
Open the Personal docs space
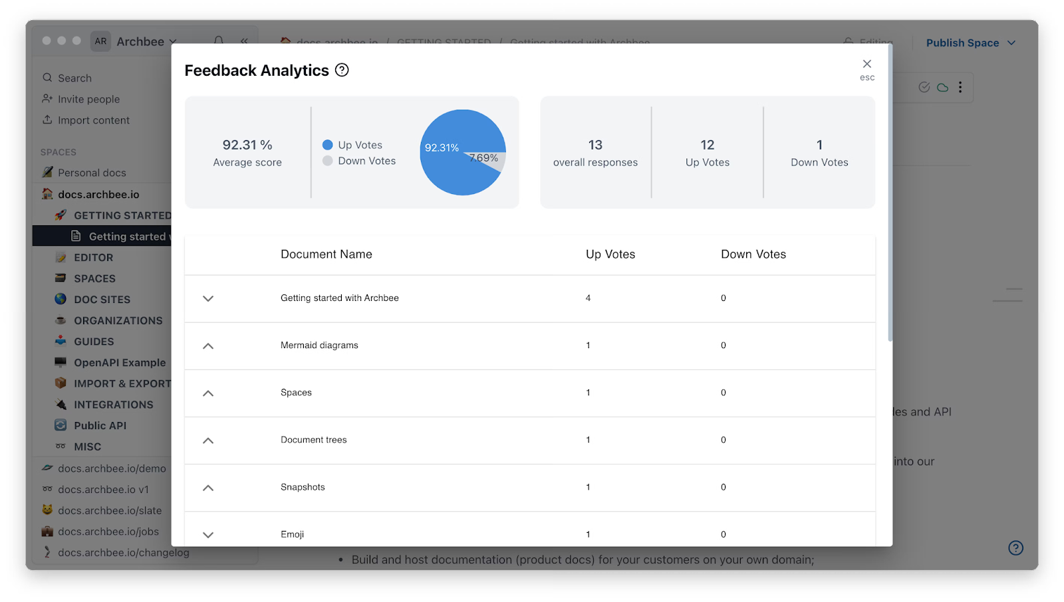click(92, 172)
